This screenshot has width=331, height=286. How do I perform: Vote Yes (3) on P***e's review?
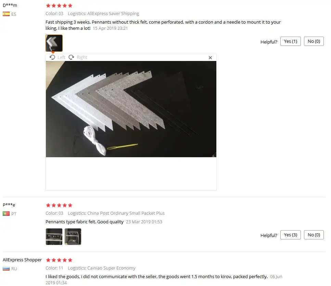coord(291,235)
